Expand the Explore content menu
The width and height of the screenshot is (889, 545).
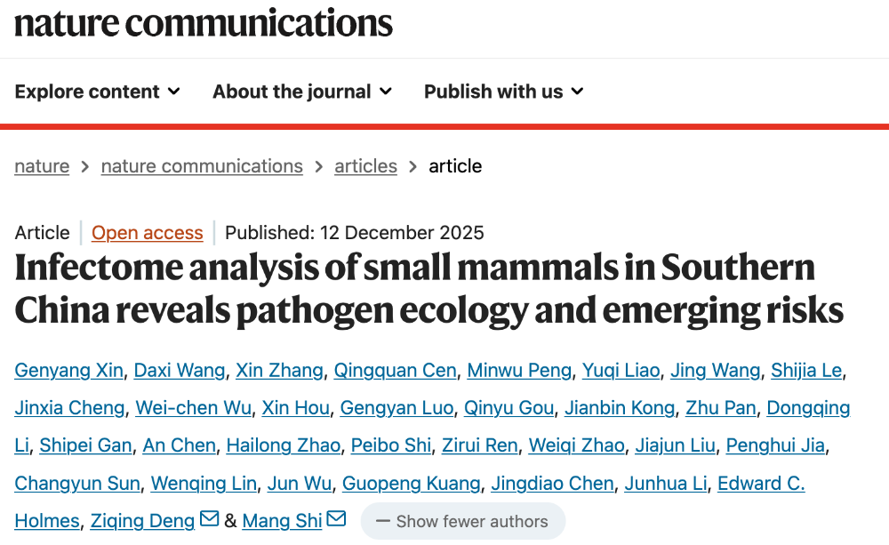coord(98,92)
